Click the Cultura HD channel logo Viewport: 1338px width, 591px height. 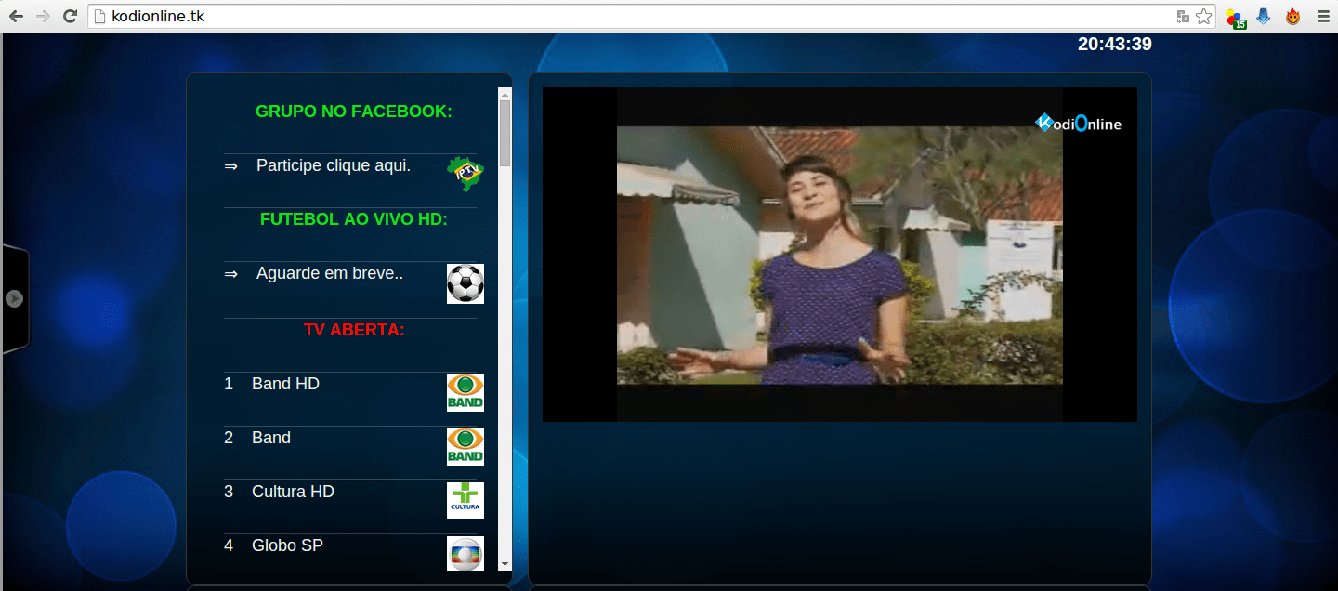click(465, 500)
